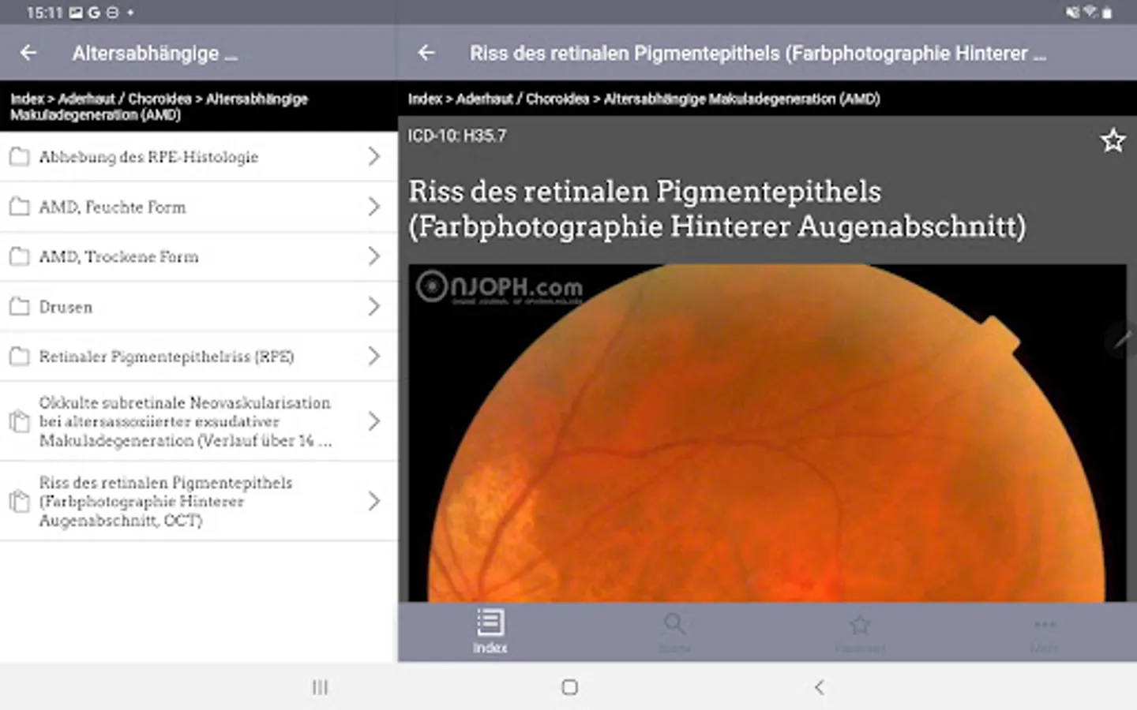1137x710 pixels.
Task: Tap the image notification icon in status bar
Action: [76, 13]
